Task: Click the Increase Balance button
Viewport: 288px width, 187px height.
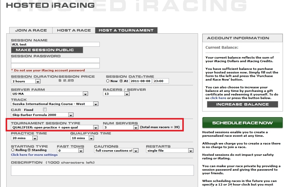Action: pyautogui.click(x=243, y=104)
